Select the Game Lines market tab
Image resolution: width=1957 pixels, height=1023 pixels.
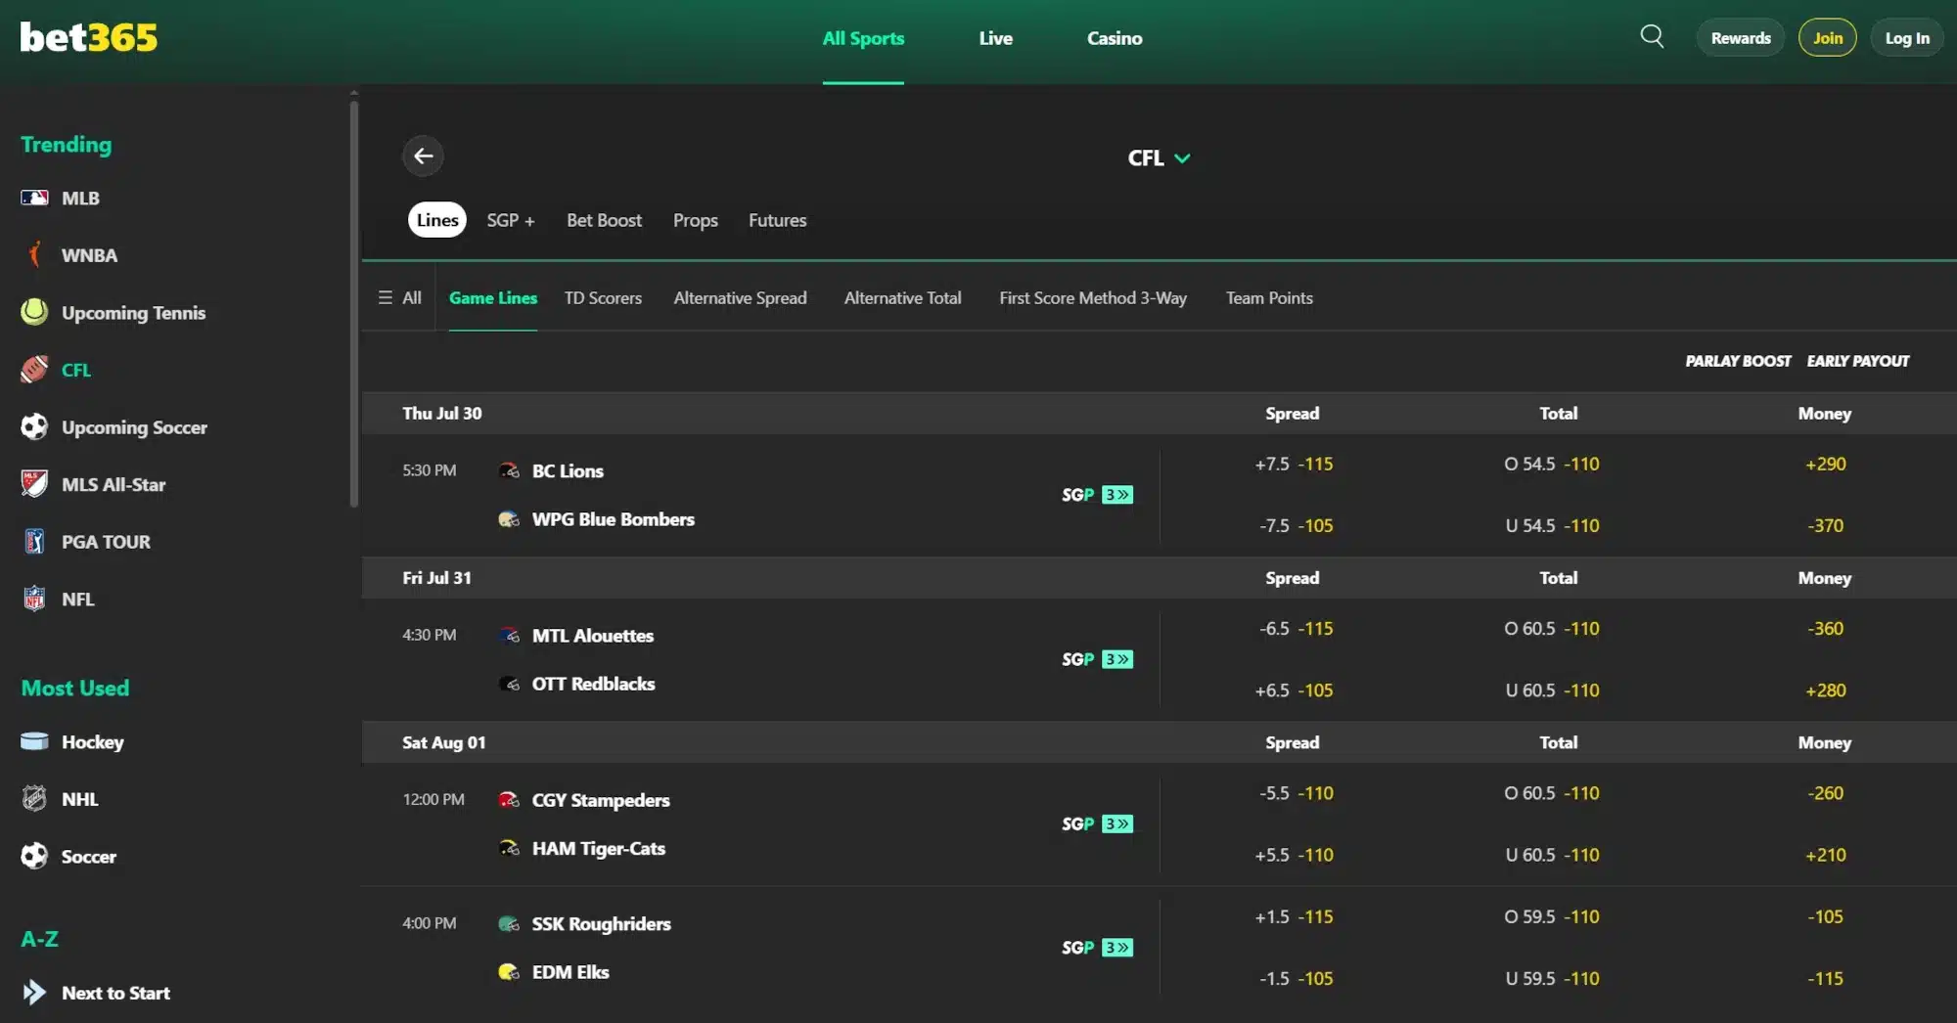pos(493,297)
